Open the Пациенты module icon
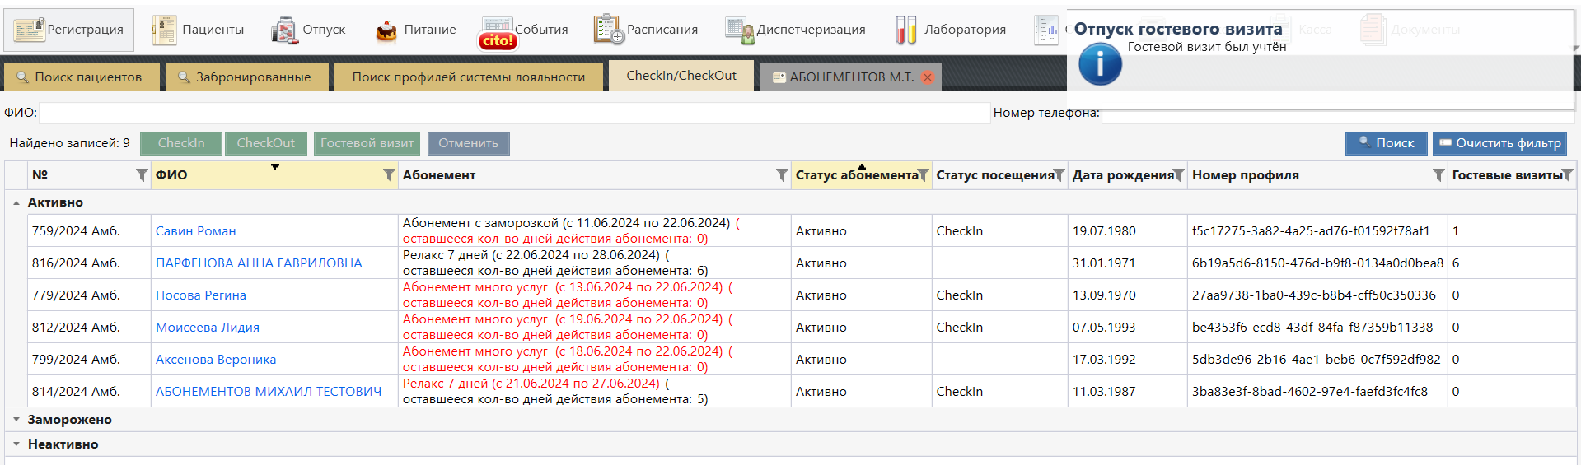Image resolution: width=1581 pixels, height=465 pixels. tap(164, 30)
